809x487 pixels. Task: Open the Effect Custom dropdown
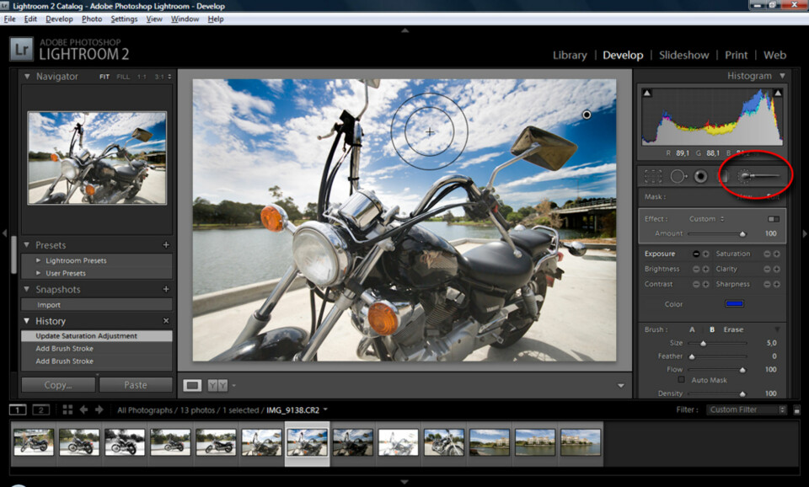tap(706, 219)
